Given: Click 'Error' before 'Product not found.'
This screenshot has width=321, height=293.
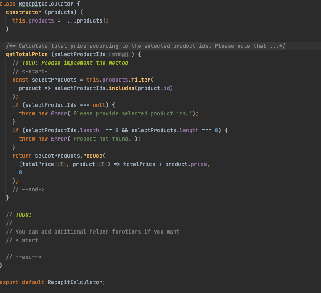Looking at the screenshot, I should [x=59, y=139].
